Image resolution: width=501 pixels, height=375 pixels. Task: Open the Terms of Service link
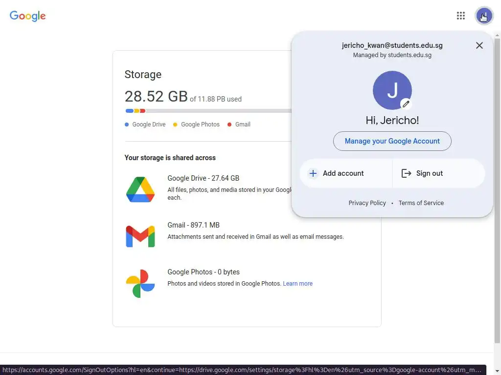421,203
